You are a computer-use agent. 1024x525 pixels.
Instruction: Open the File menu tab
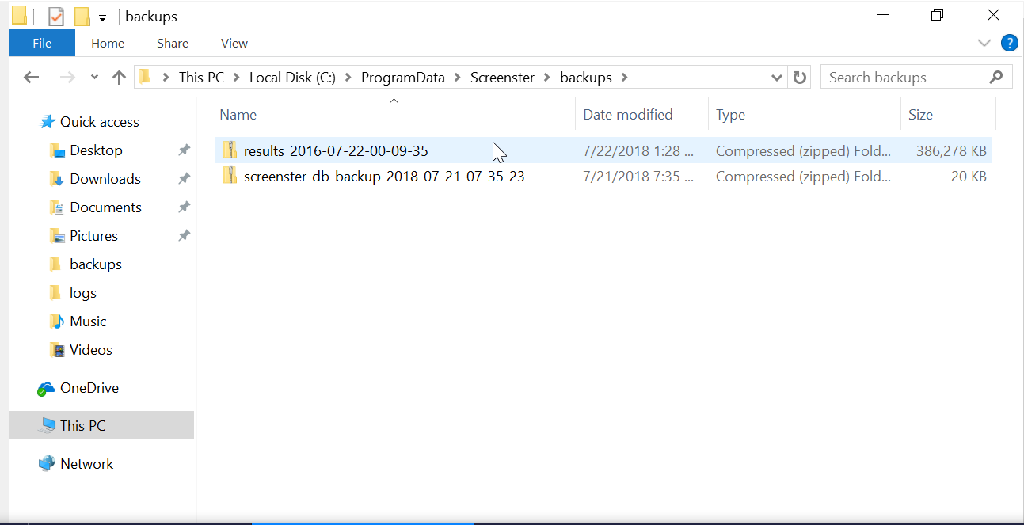pos(42,44)
